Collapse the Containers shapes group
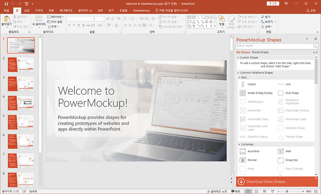Viewport: 321px width, 194px height. [x=239, y=145]
